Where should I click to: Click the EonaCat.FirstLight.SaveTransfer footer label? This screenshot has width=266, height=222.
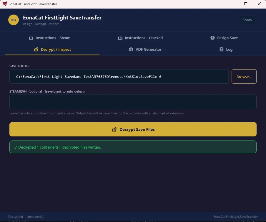click(236, 217)
